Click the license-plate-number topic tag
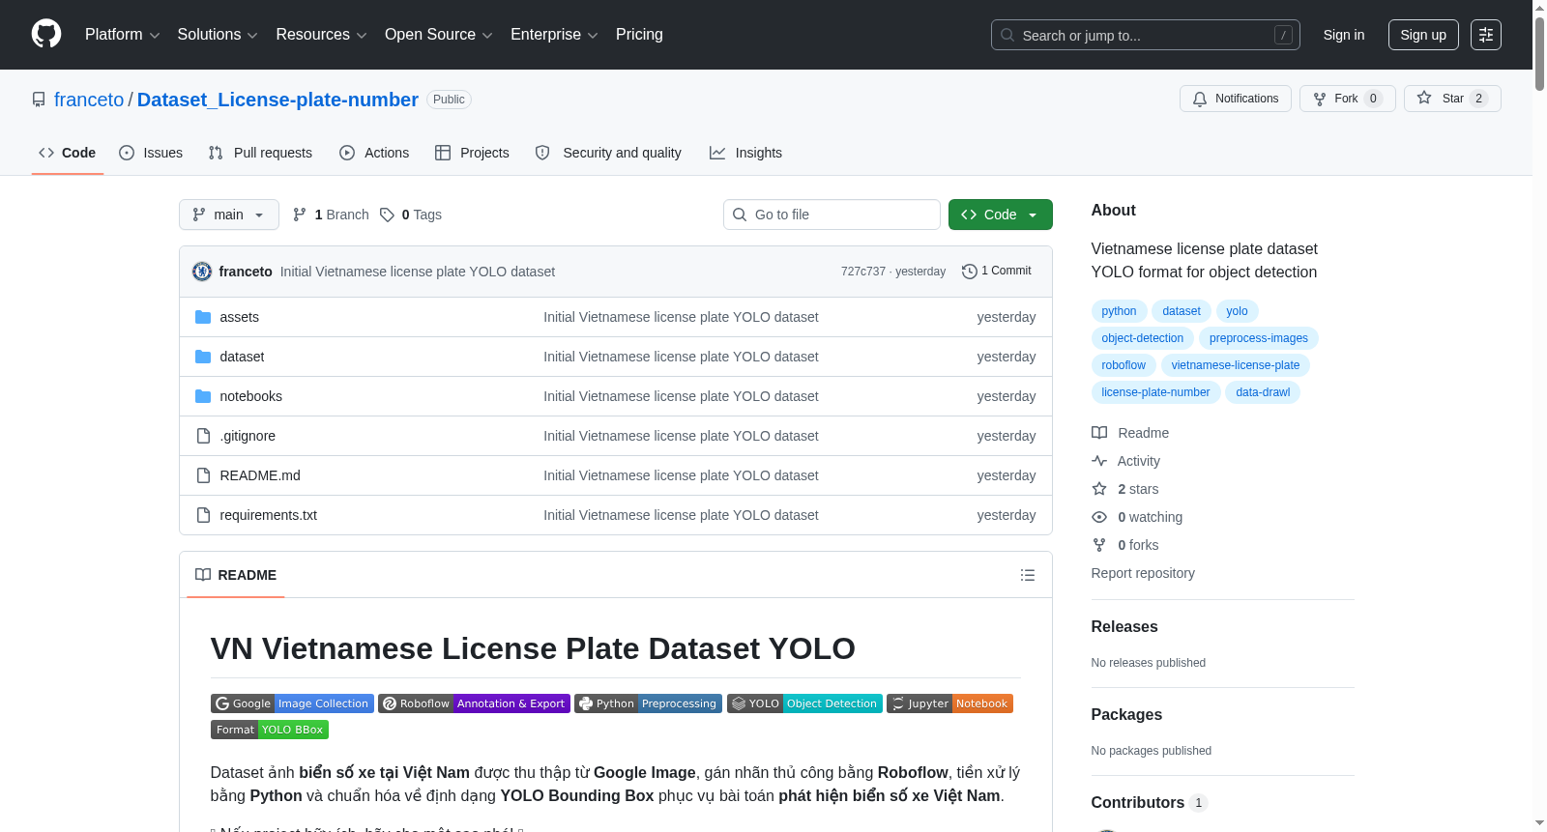 1155,392
